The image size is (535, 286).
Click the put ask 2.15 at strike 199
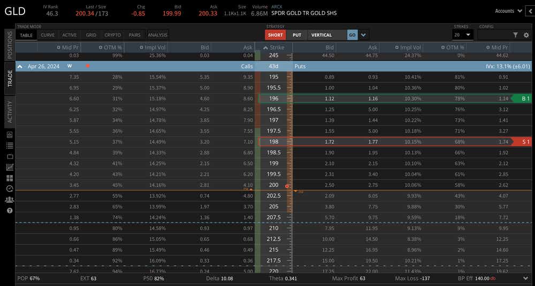click(372, 163)
